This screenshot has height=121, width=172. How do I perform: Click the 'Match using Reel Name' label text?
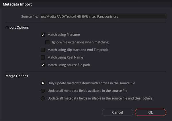click(65, 57)
